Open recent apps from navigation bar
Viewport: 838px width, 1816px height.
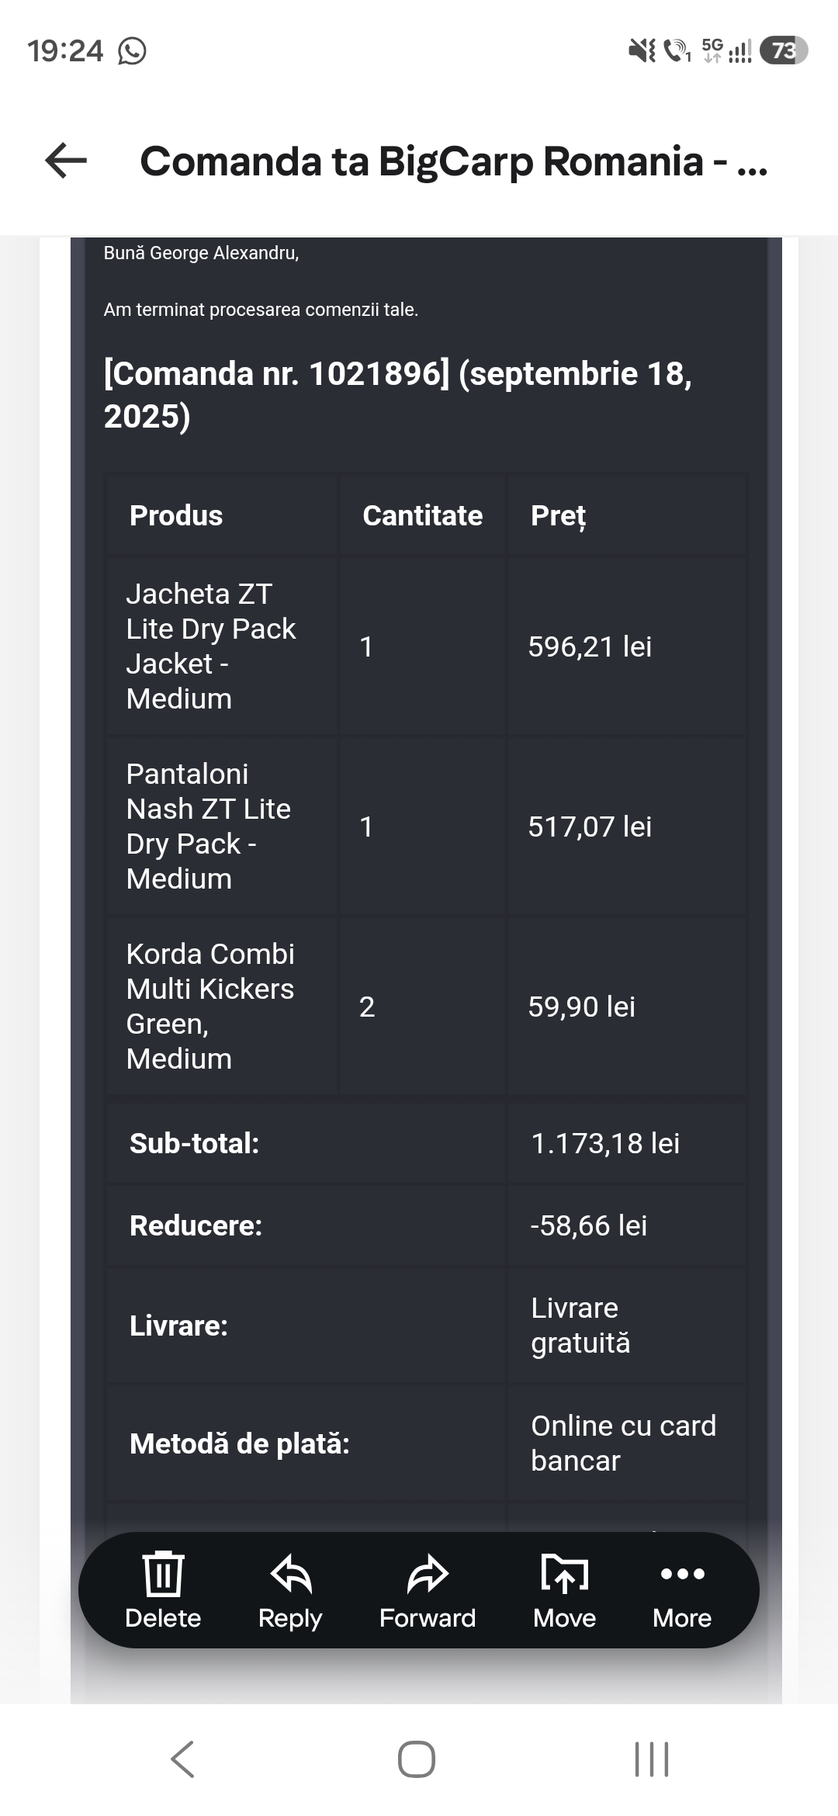[652, 1759]
